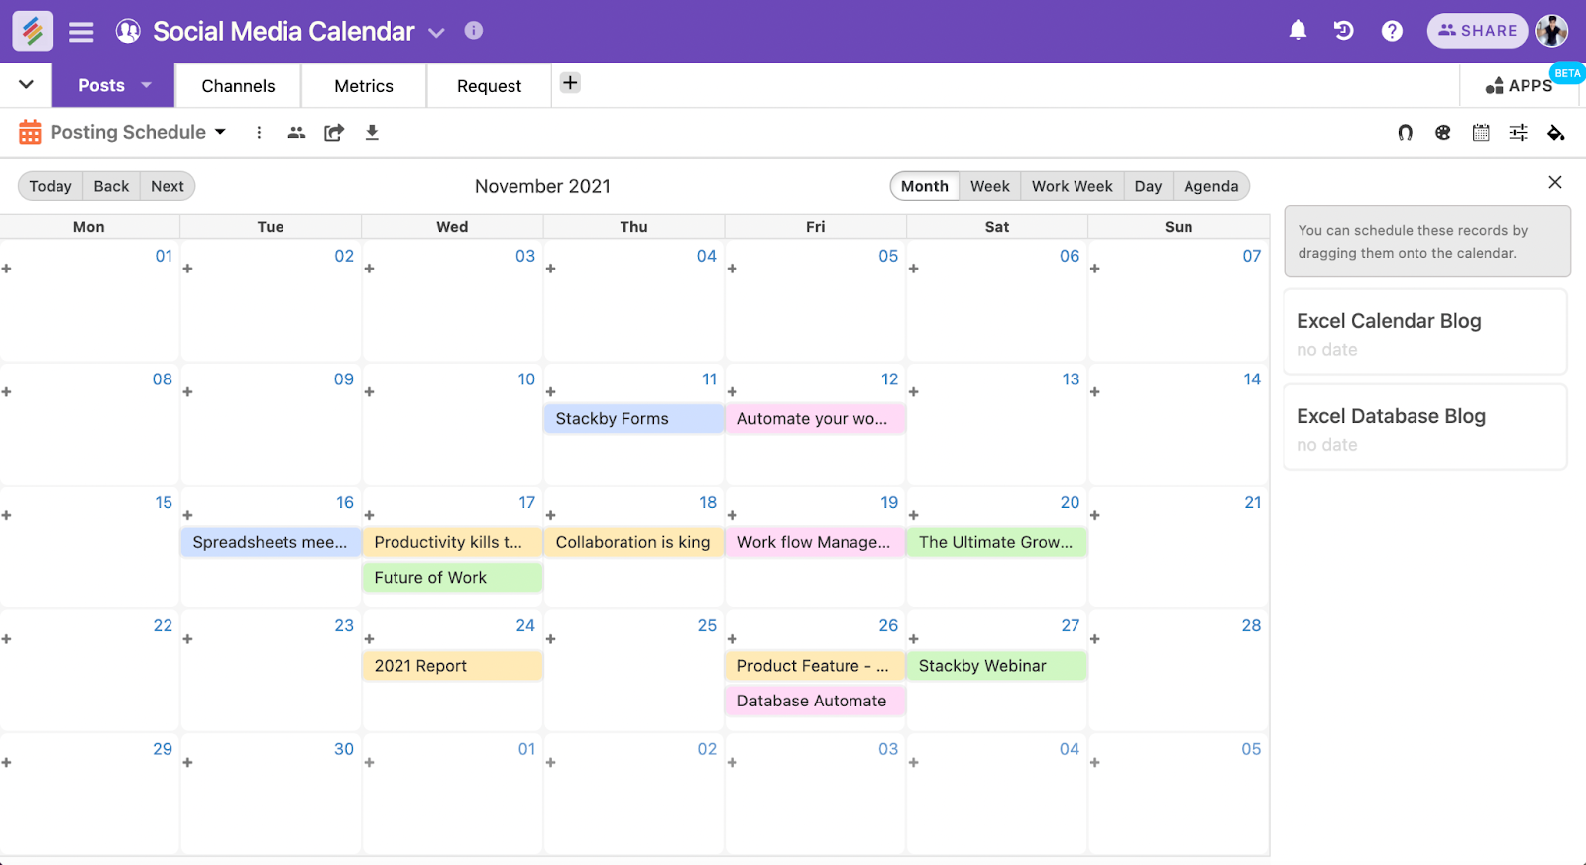Add a record on November 01
Image resolution: width=1586 pixels, height=865 pixels.
pos(6,269)
